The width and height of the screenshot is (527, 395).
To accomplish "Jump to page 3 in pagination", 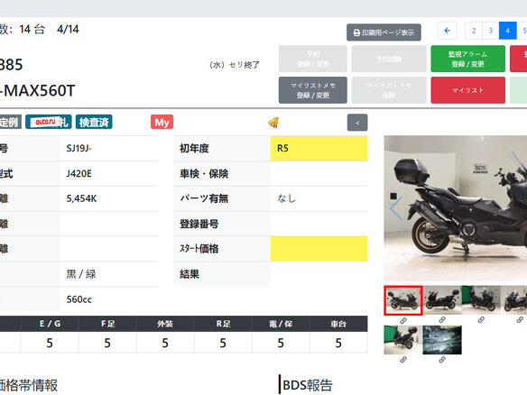I will (x=491, y=31).
